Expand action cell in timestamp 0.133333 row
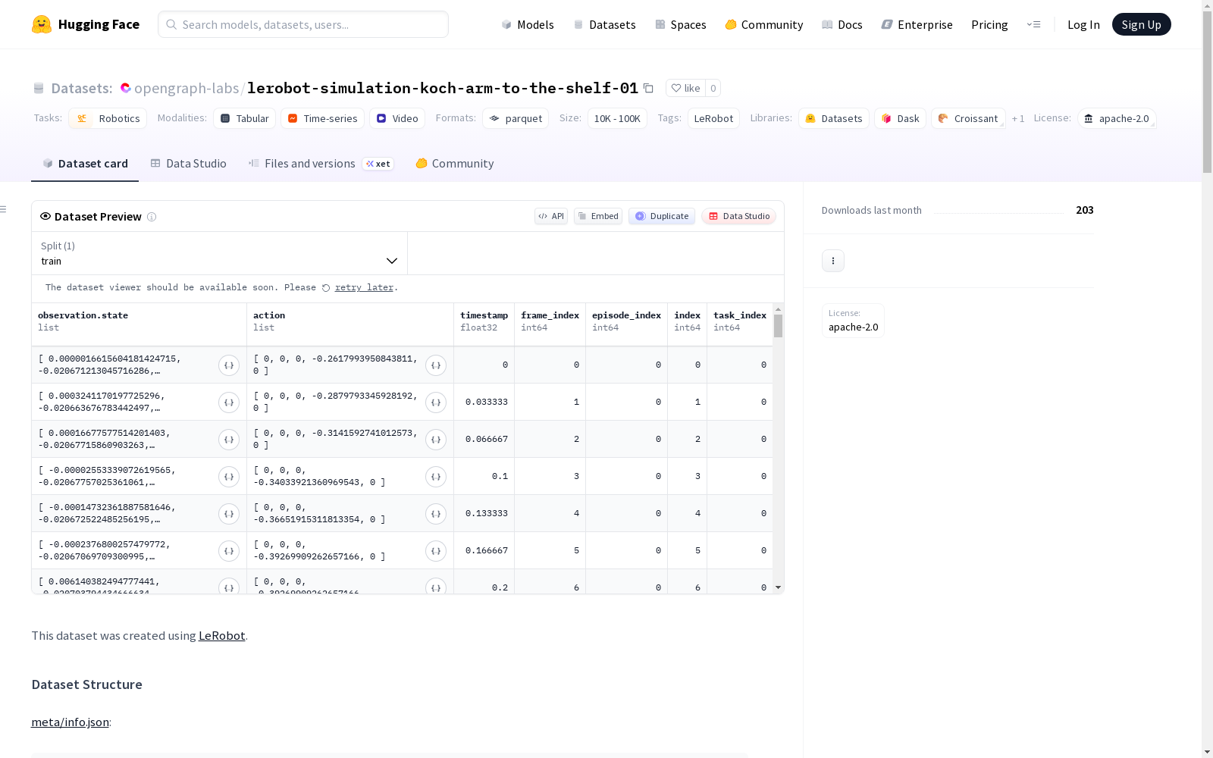 [436, 514]
